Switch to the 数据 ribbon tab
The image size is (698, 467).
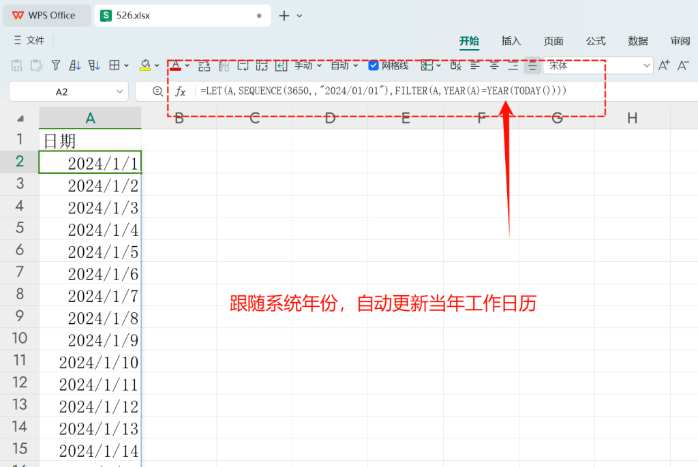click(x=637, y=41)
